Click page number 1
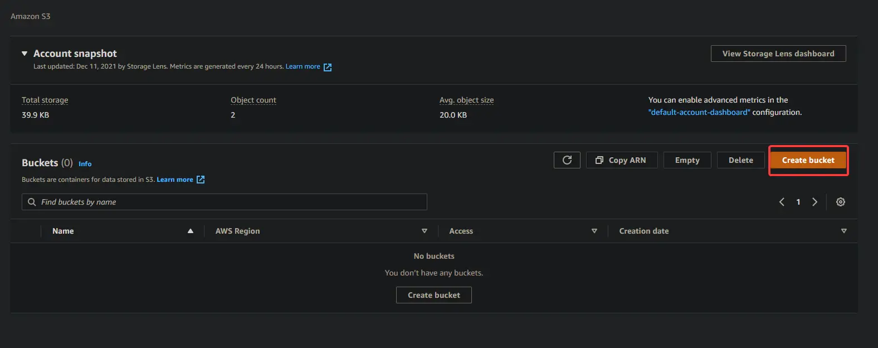This screenshot has height=348, width=878. (x=798, y=202)
